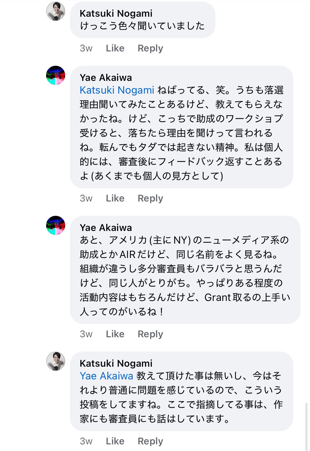This screenshot has height=451, width=310.
Task: Click the 3w timestamp under the top comment
Action: [86, 48]
